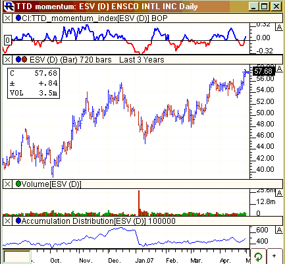This screenshot has width=285, height=264.
Task: Click the zero-line 0 marker box
Action: click(x=8, y=40)
